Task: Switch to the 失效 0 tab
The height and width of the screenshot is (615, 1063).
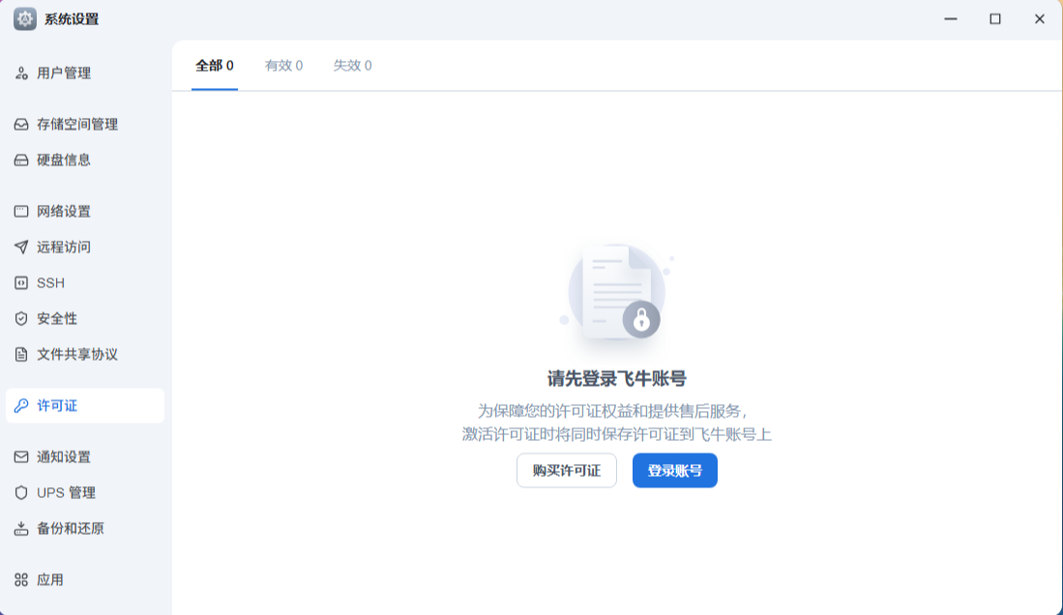Action: 352,66
